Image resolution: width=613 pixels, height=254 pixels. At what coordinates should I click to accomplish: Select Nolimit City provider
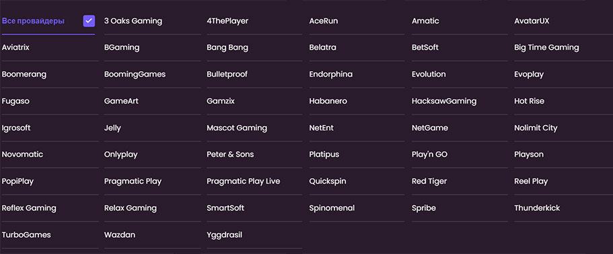pos(536,128)
